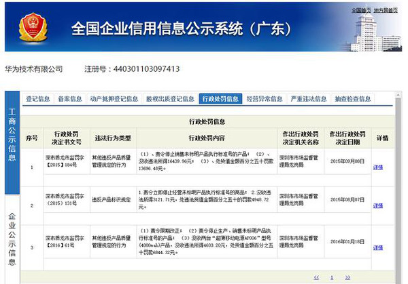Open the 抽查检查信息 tab
Screen dimensions: 408x284
click(x=352, y=98)
